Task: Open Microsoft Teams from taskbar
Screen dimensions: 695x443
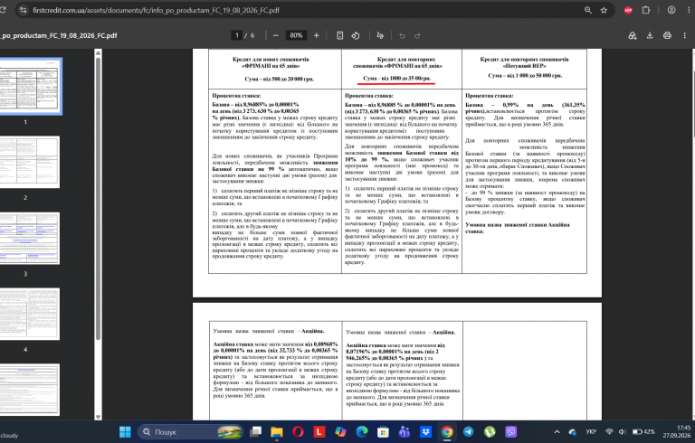Action: 405,431
